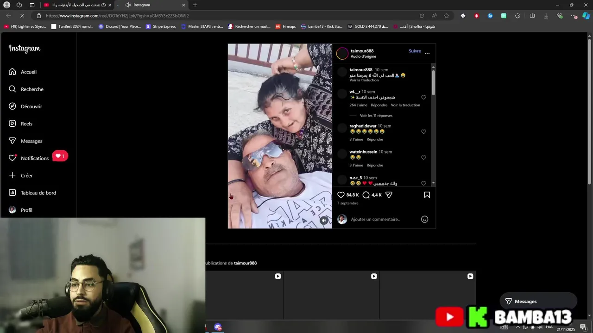Close the Instagram browser tab
The height and width of the screenshot is (333, 593).
(x=183, y=5)
